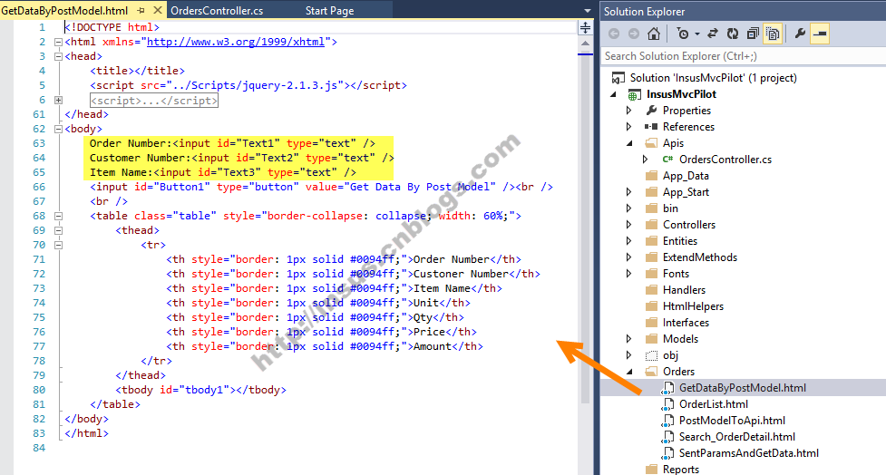
Task: Collapse the html element outlining on line 2
Action: (58, 42)
